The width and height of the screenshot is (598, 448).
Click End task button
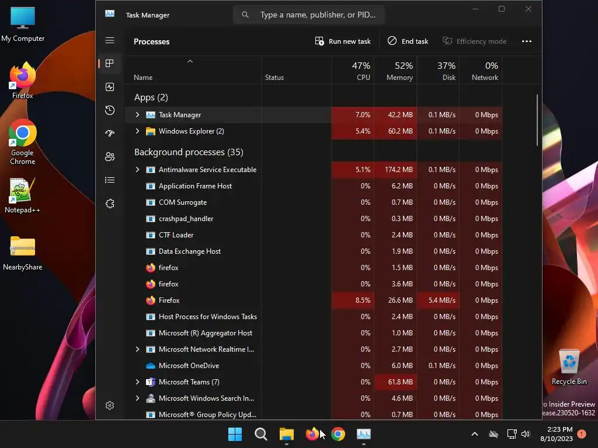[x=408, y=41]
